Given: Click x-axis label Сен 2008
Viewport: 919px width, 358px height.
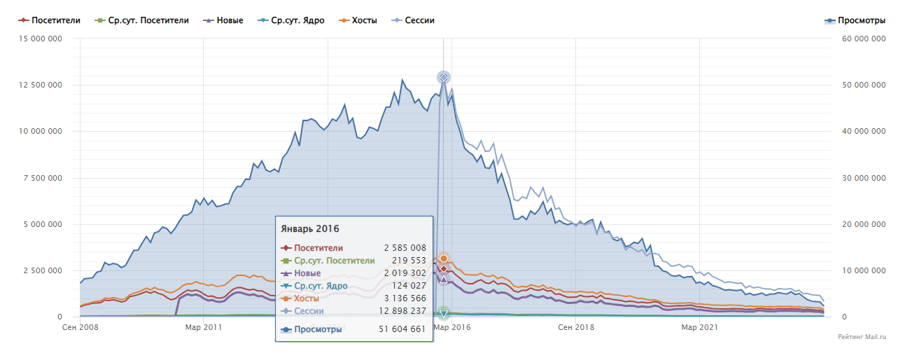Looking at the screenshot, I should pyautogui.click(x=80, y=326).
